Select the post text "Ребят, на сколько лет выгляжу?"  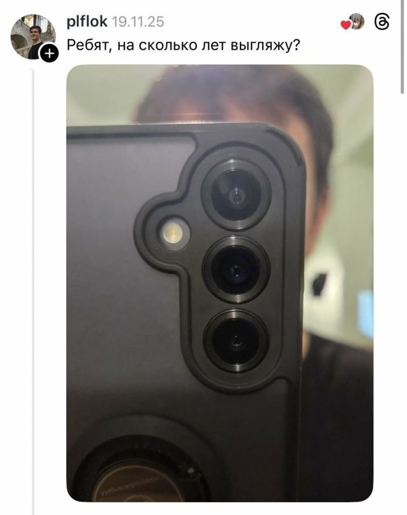click(183, 45)
